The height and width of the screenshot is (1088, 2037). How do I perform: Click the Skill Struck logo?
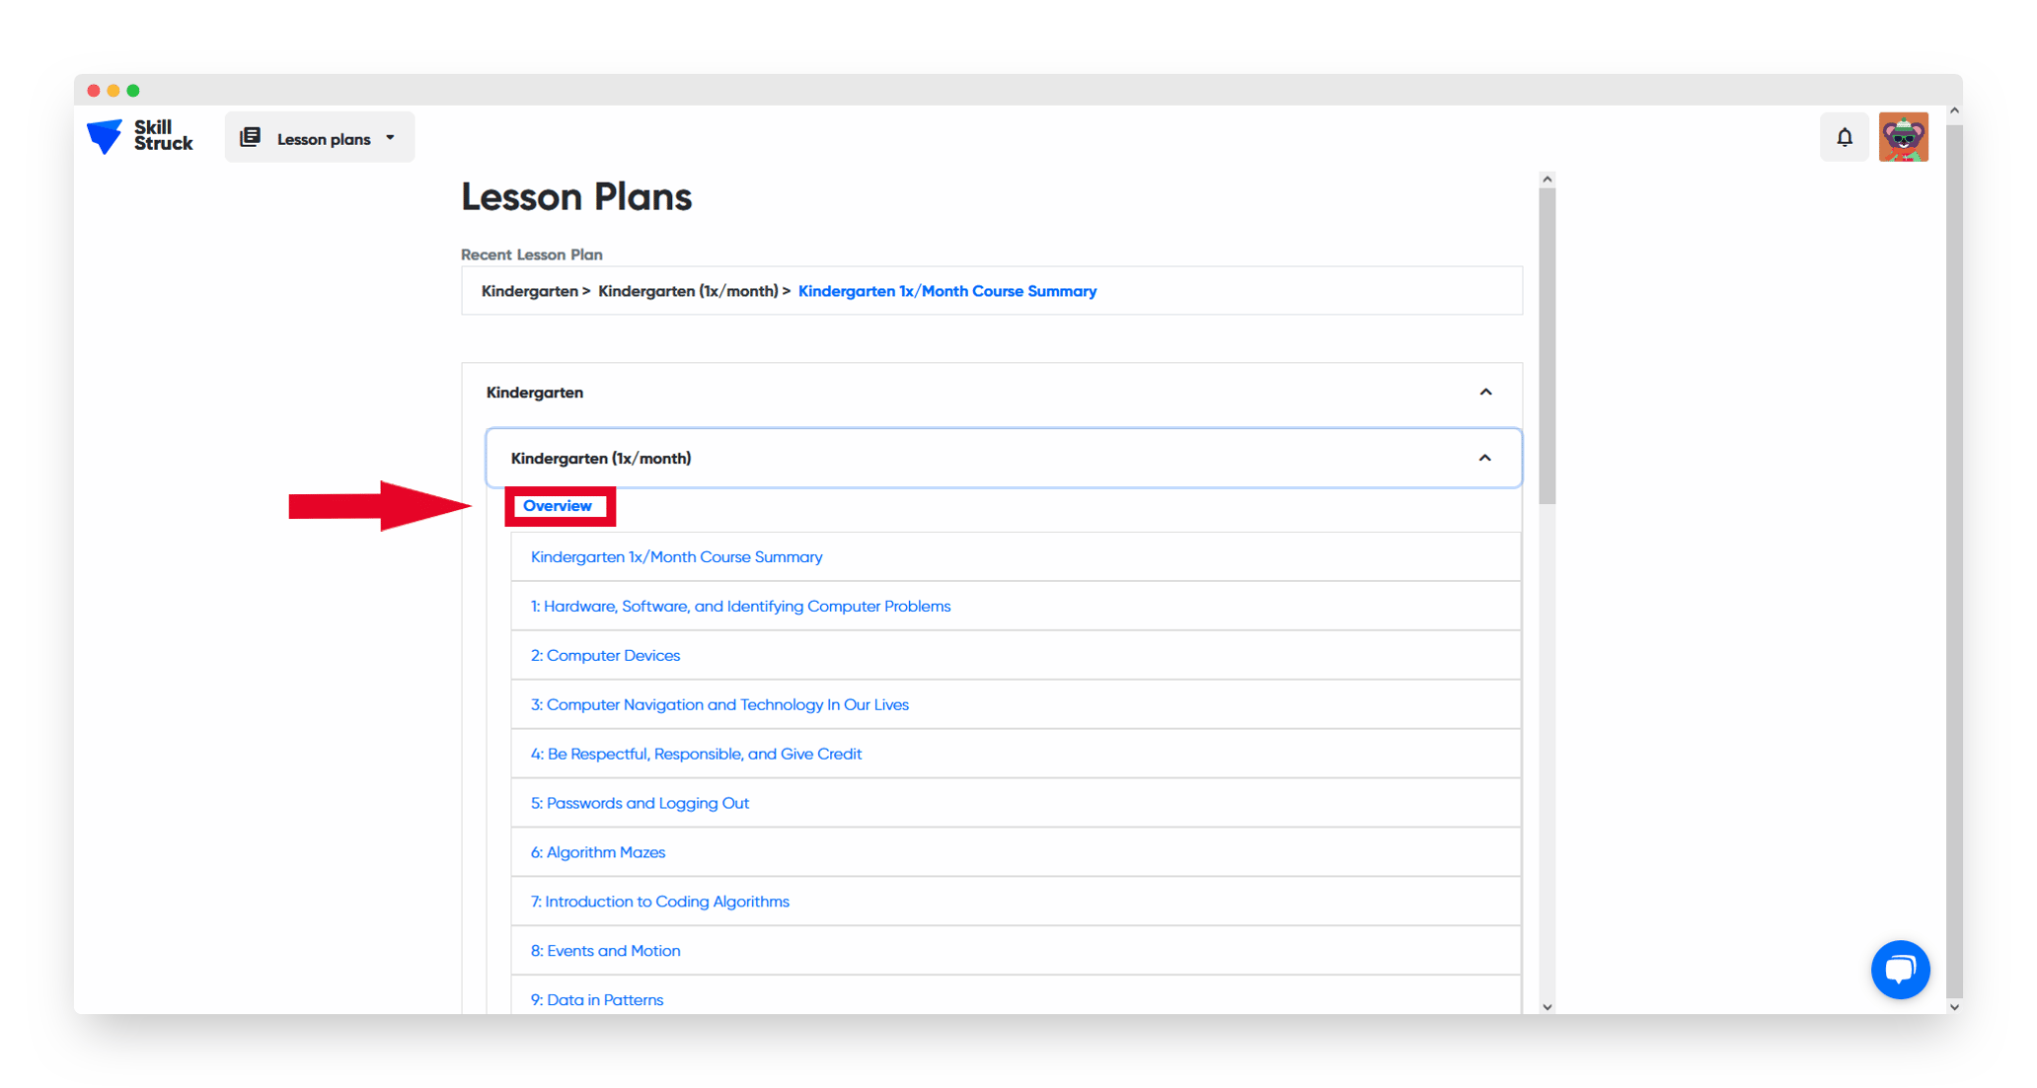pyautogui.click(x=138, y=136)
